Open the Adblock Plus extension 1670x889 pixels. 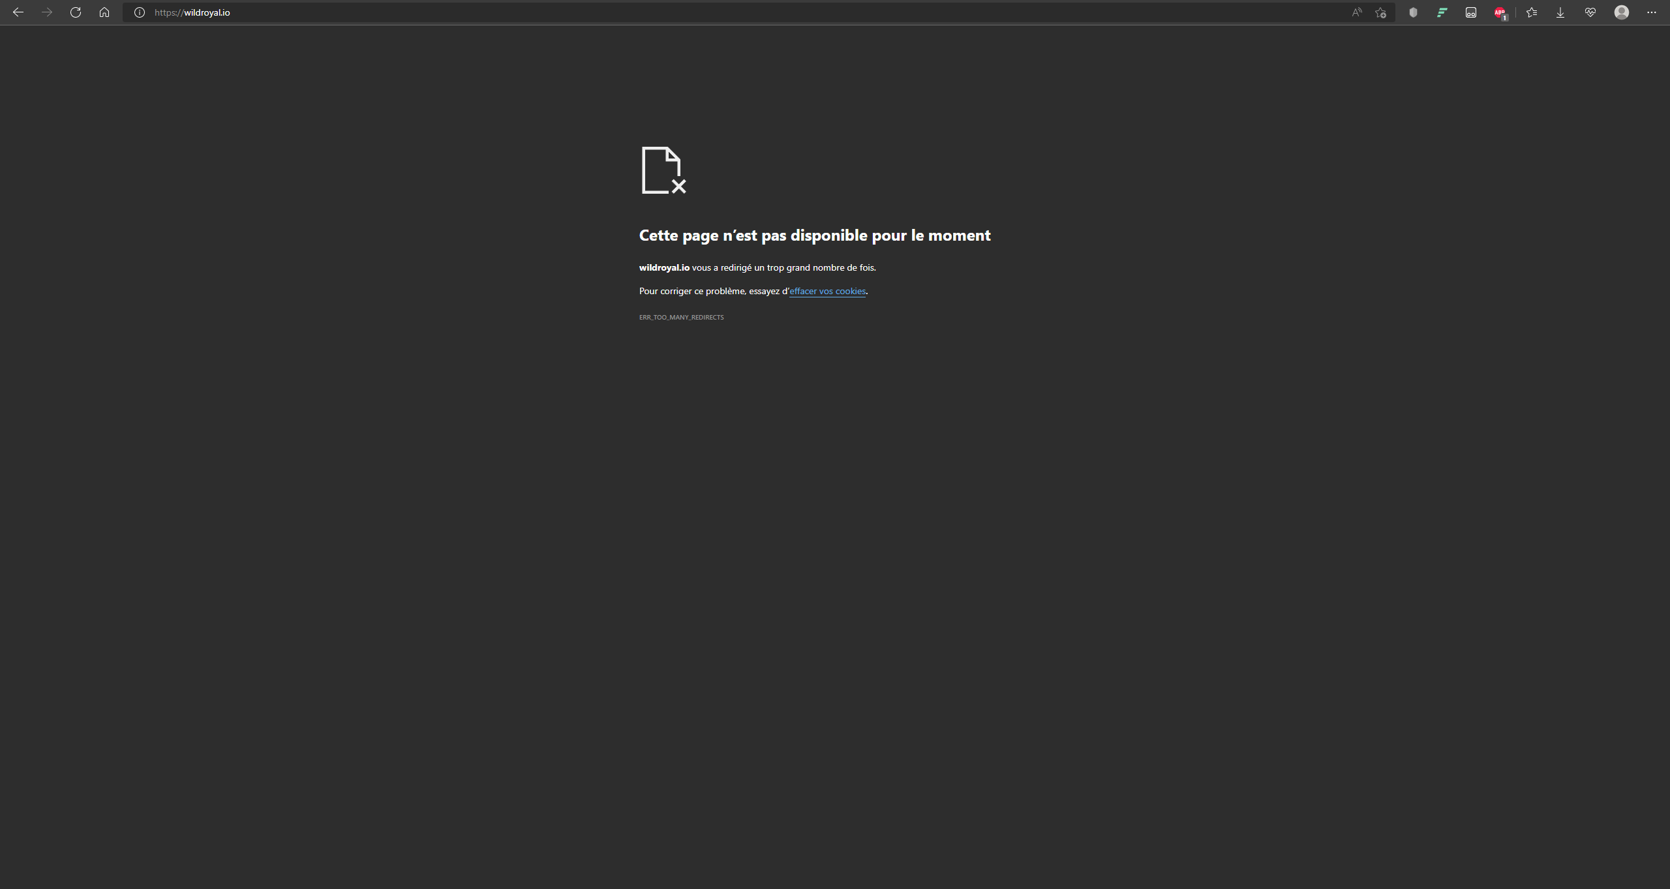click(x=1500, y=12)
